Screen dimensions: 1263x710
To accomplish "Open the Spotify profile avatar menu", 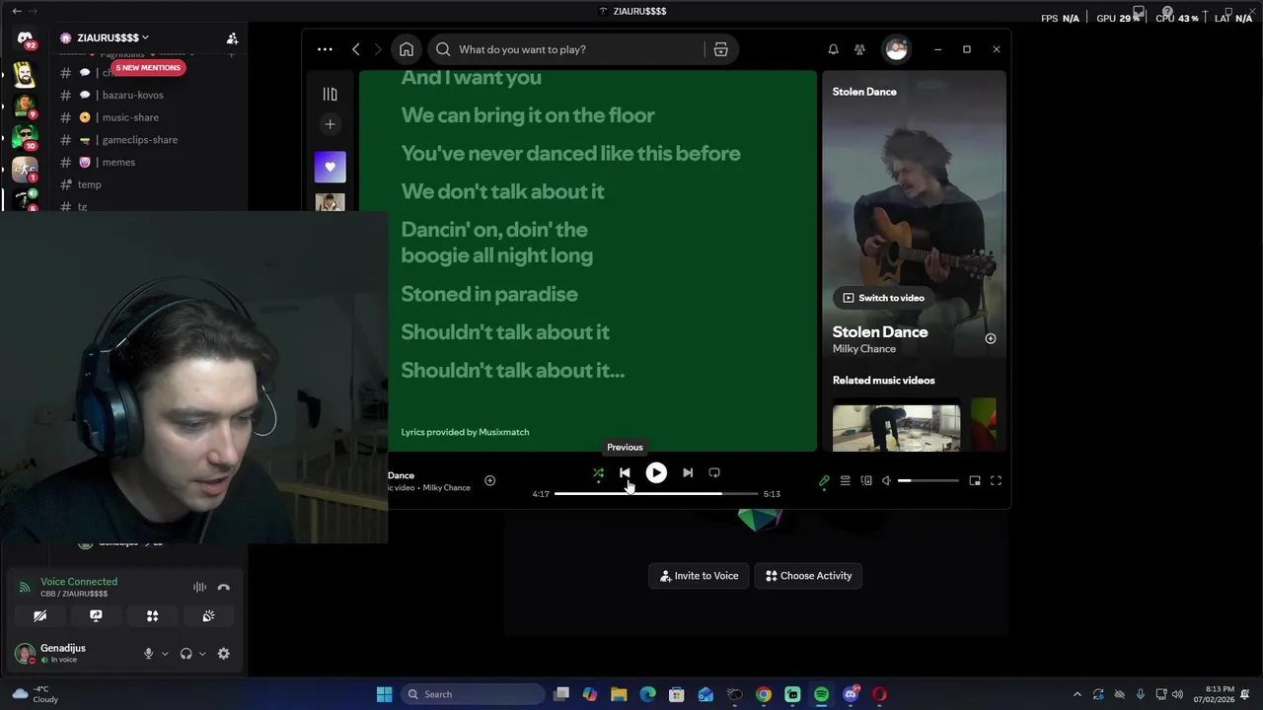I will tap(896, 49).
